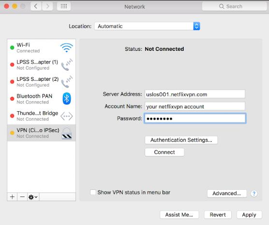Click the yellow VPN status dot

(12, 133)
